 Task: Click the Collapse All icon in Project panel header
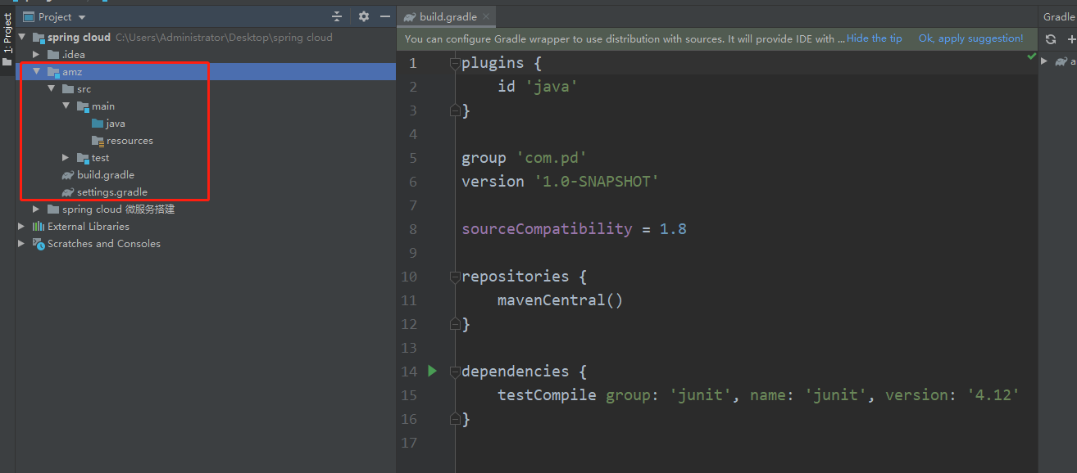[337, 16]
